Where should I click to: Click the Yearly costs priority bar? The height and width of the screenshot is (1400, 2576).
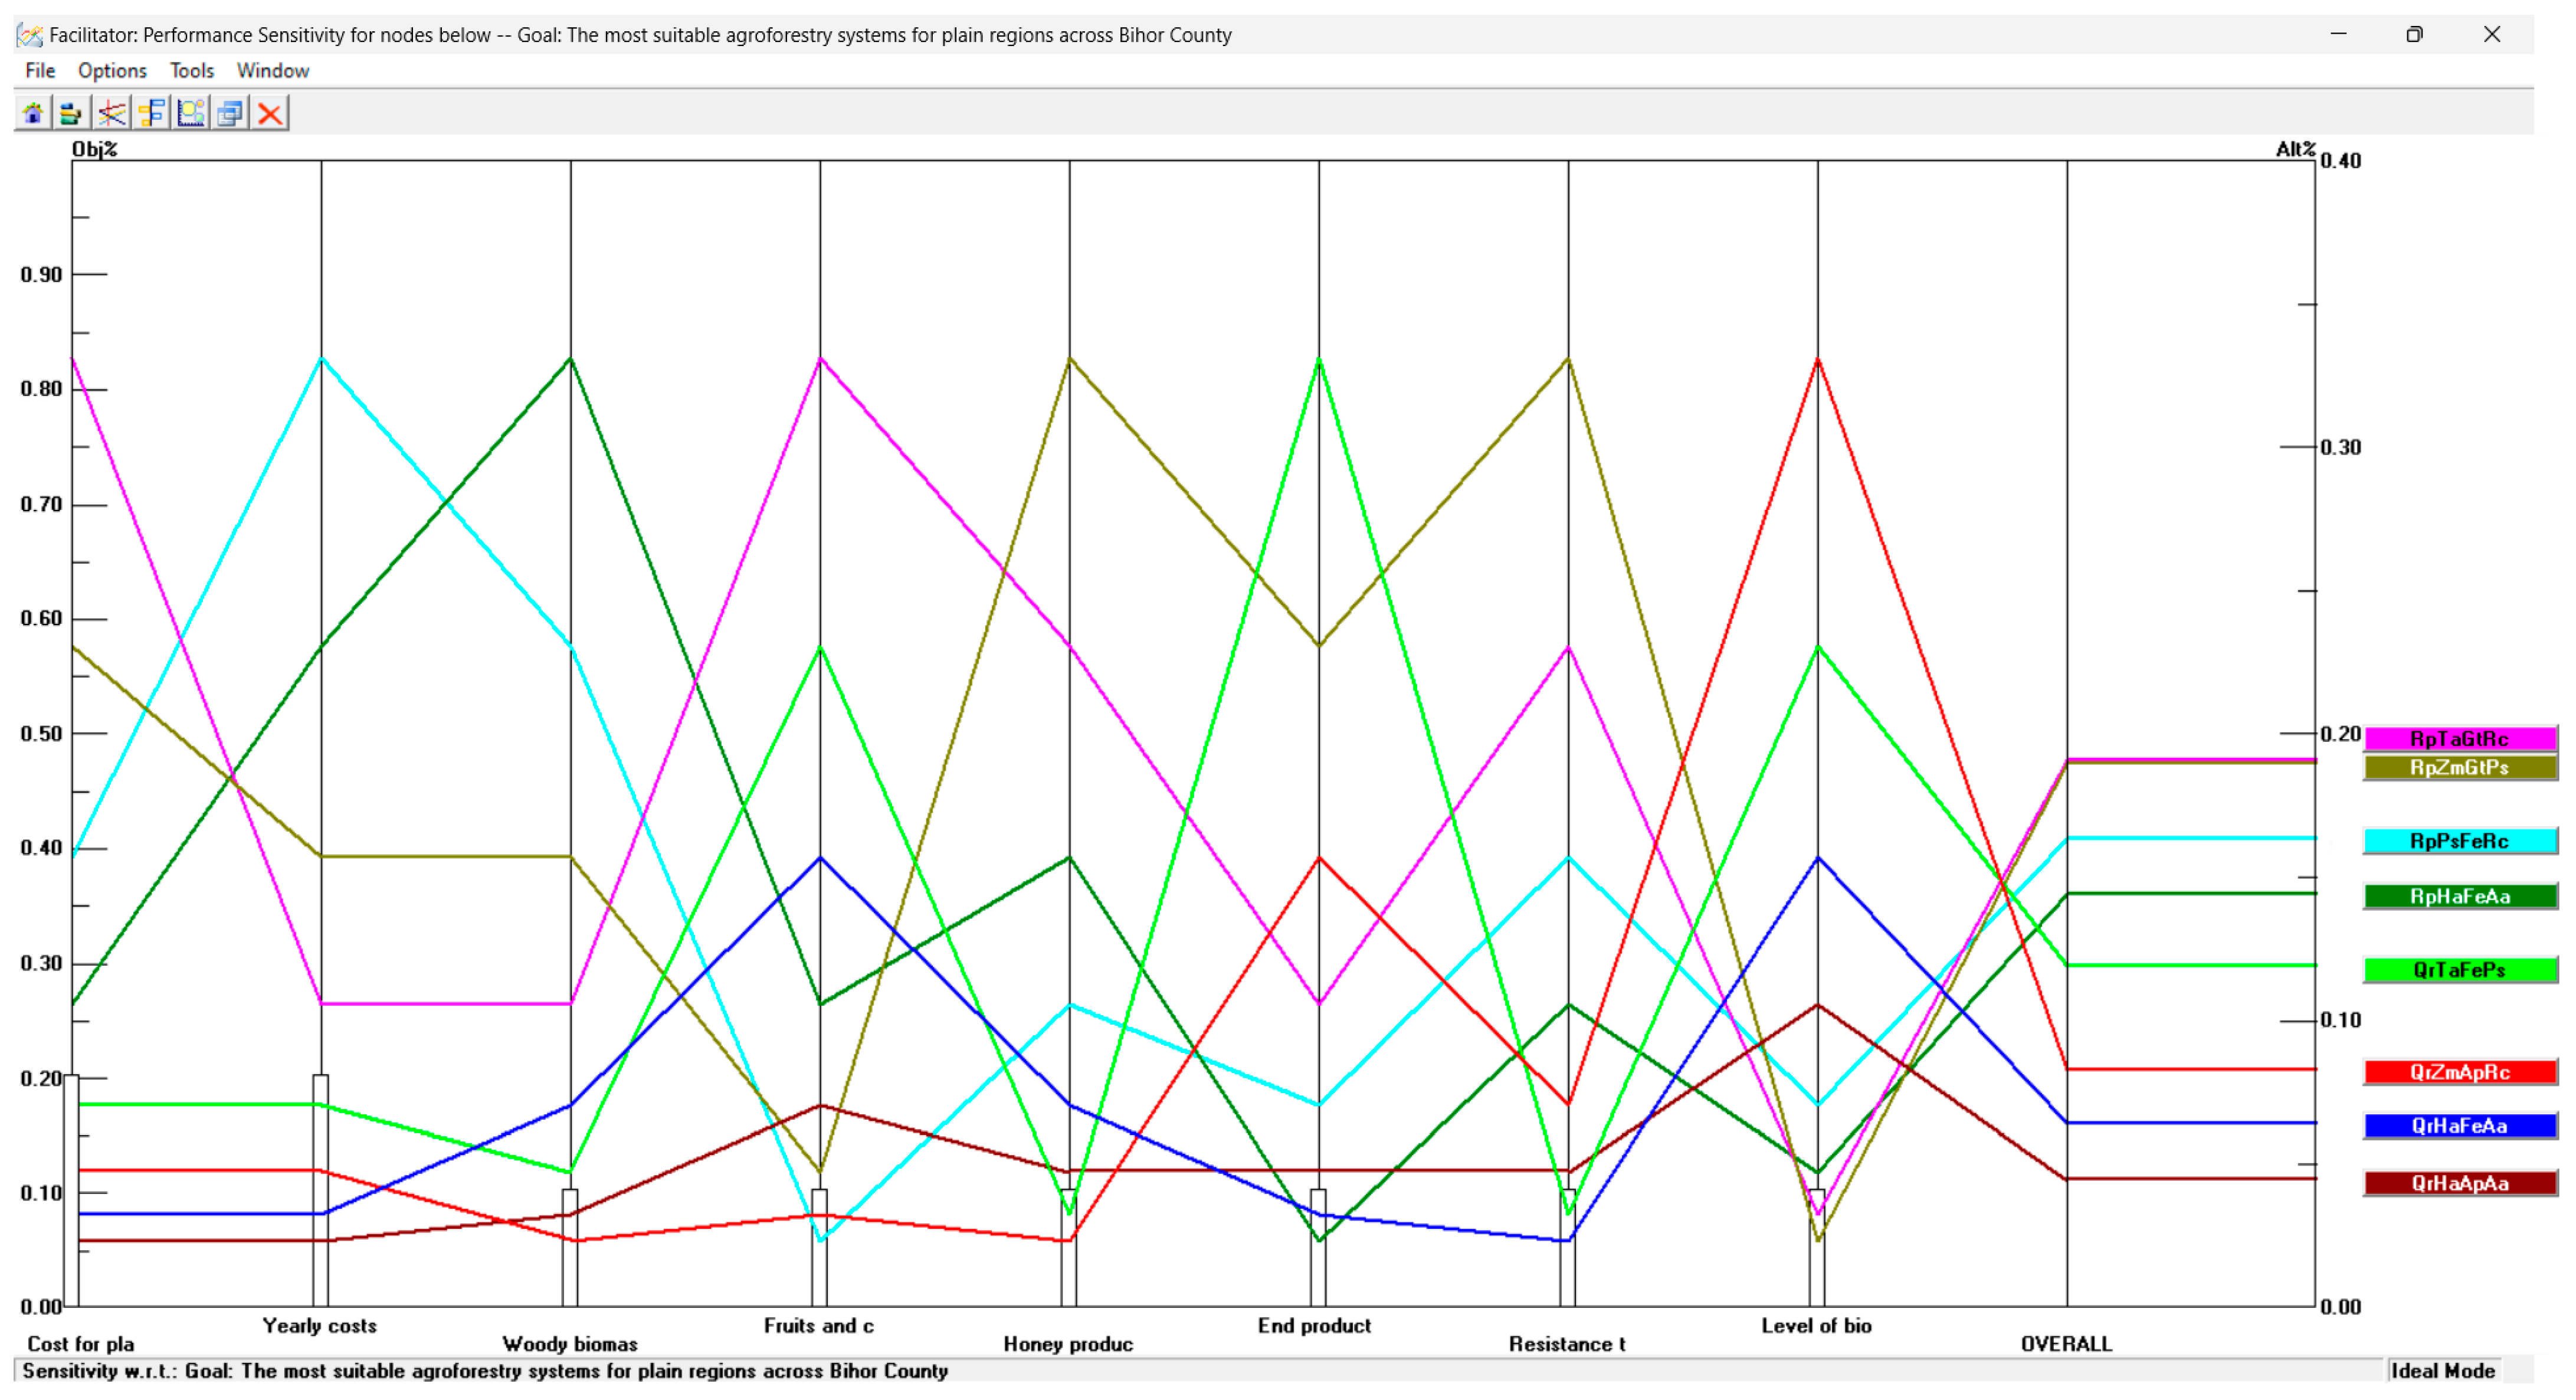[x=321, y=1190]
